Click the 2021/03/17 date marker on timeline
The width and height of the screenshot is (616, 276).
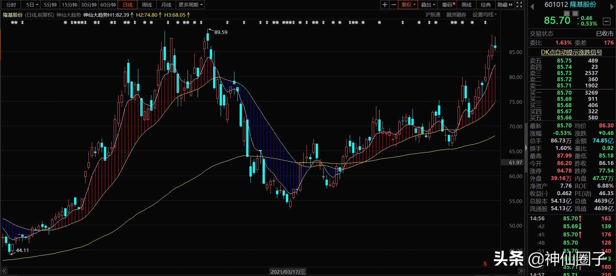tap(288, 271)
